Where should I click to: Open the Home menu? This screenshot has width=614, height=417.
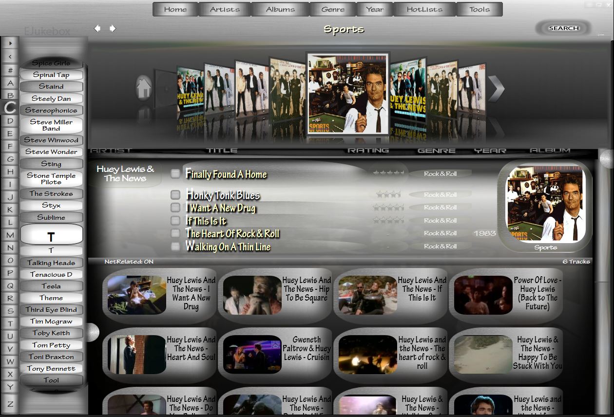point(175,9)
